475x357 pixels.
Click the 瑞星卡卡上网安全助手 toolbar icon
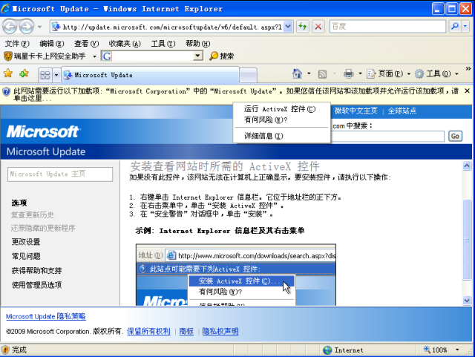point(8,56)
